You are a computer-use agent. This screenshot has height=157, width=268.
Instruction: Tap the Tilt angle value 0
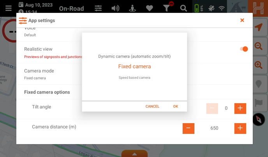(226, 108)
